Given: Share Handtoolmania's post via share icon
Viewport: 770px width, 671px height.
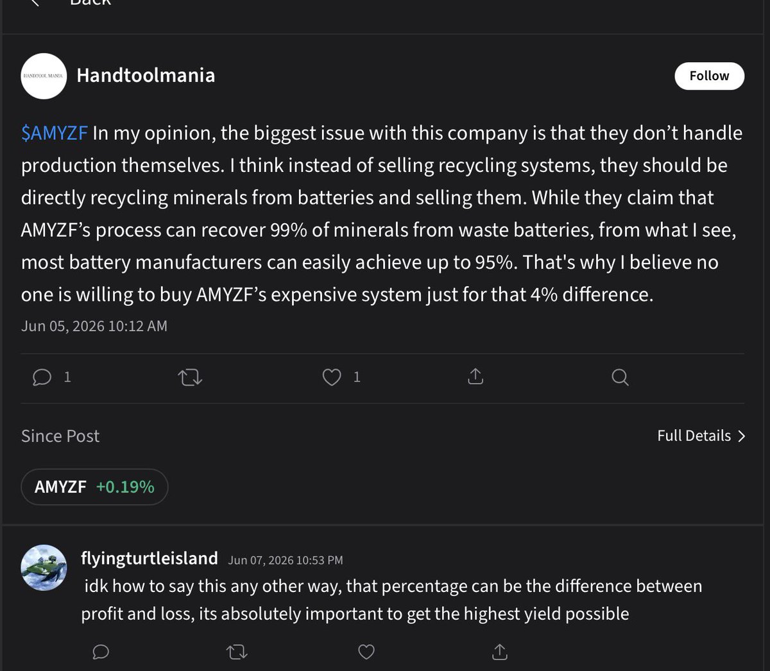Looking at the screenshot, I should coord(475,376).
